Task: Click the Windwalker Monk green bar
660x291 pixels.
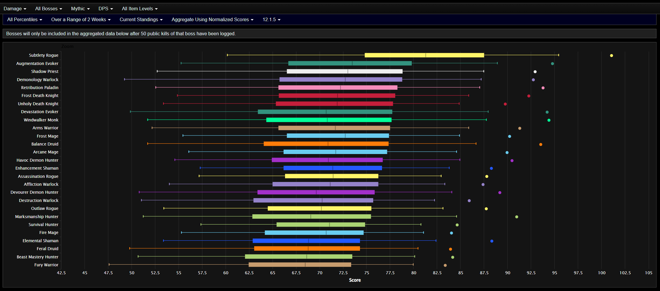Action: click(x=329, y=120)
